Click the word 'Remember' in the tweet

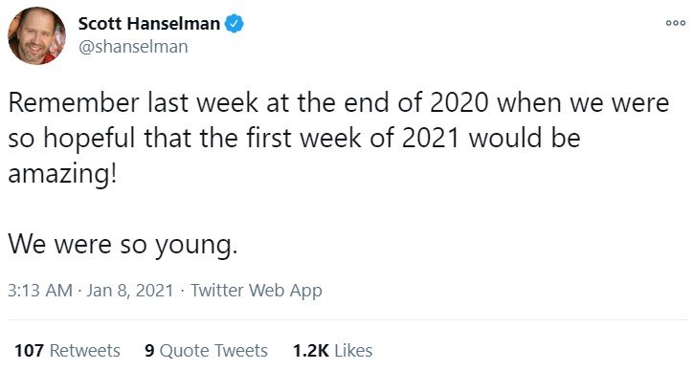[74, 102]
